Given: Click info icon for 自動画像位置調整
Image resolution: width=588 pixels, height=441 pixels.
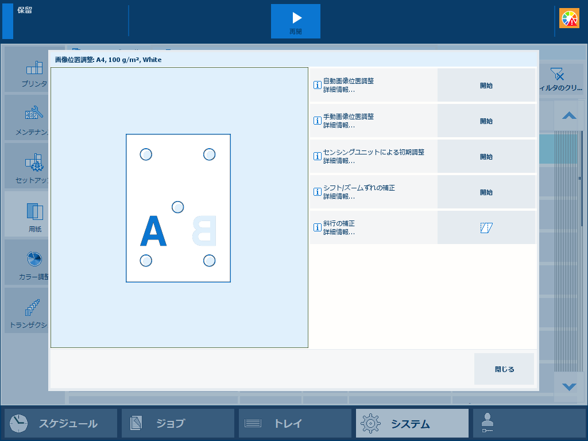Looking at the screenshot, I should coord(317,85).
